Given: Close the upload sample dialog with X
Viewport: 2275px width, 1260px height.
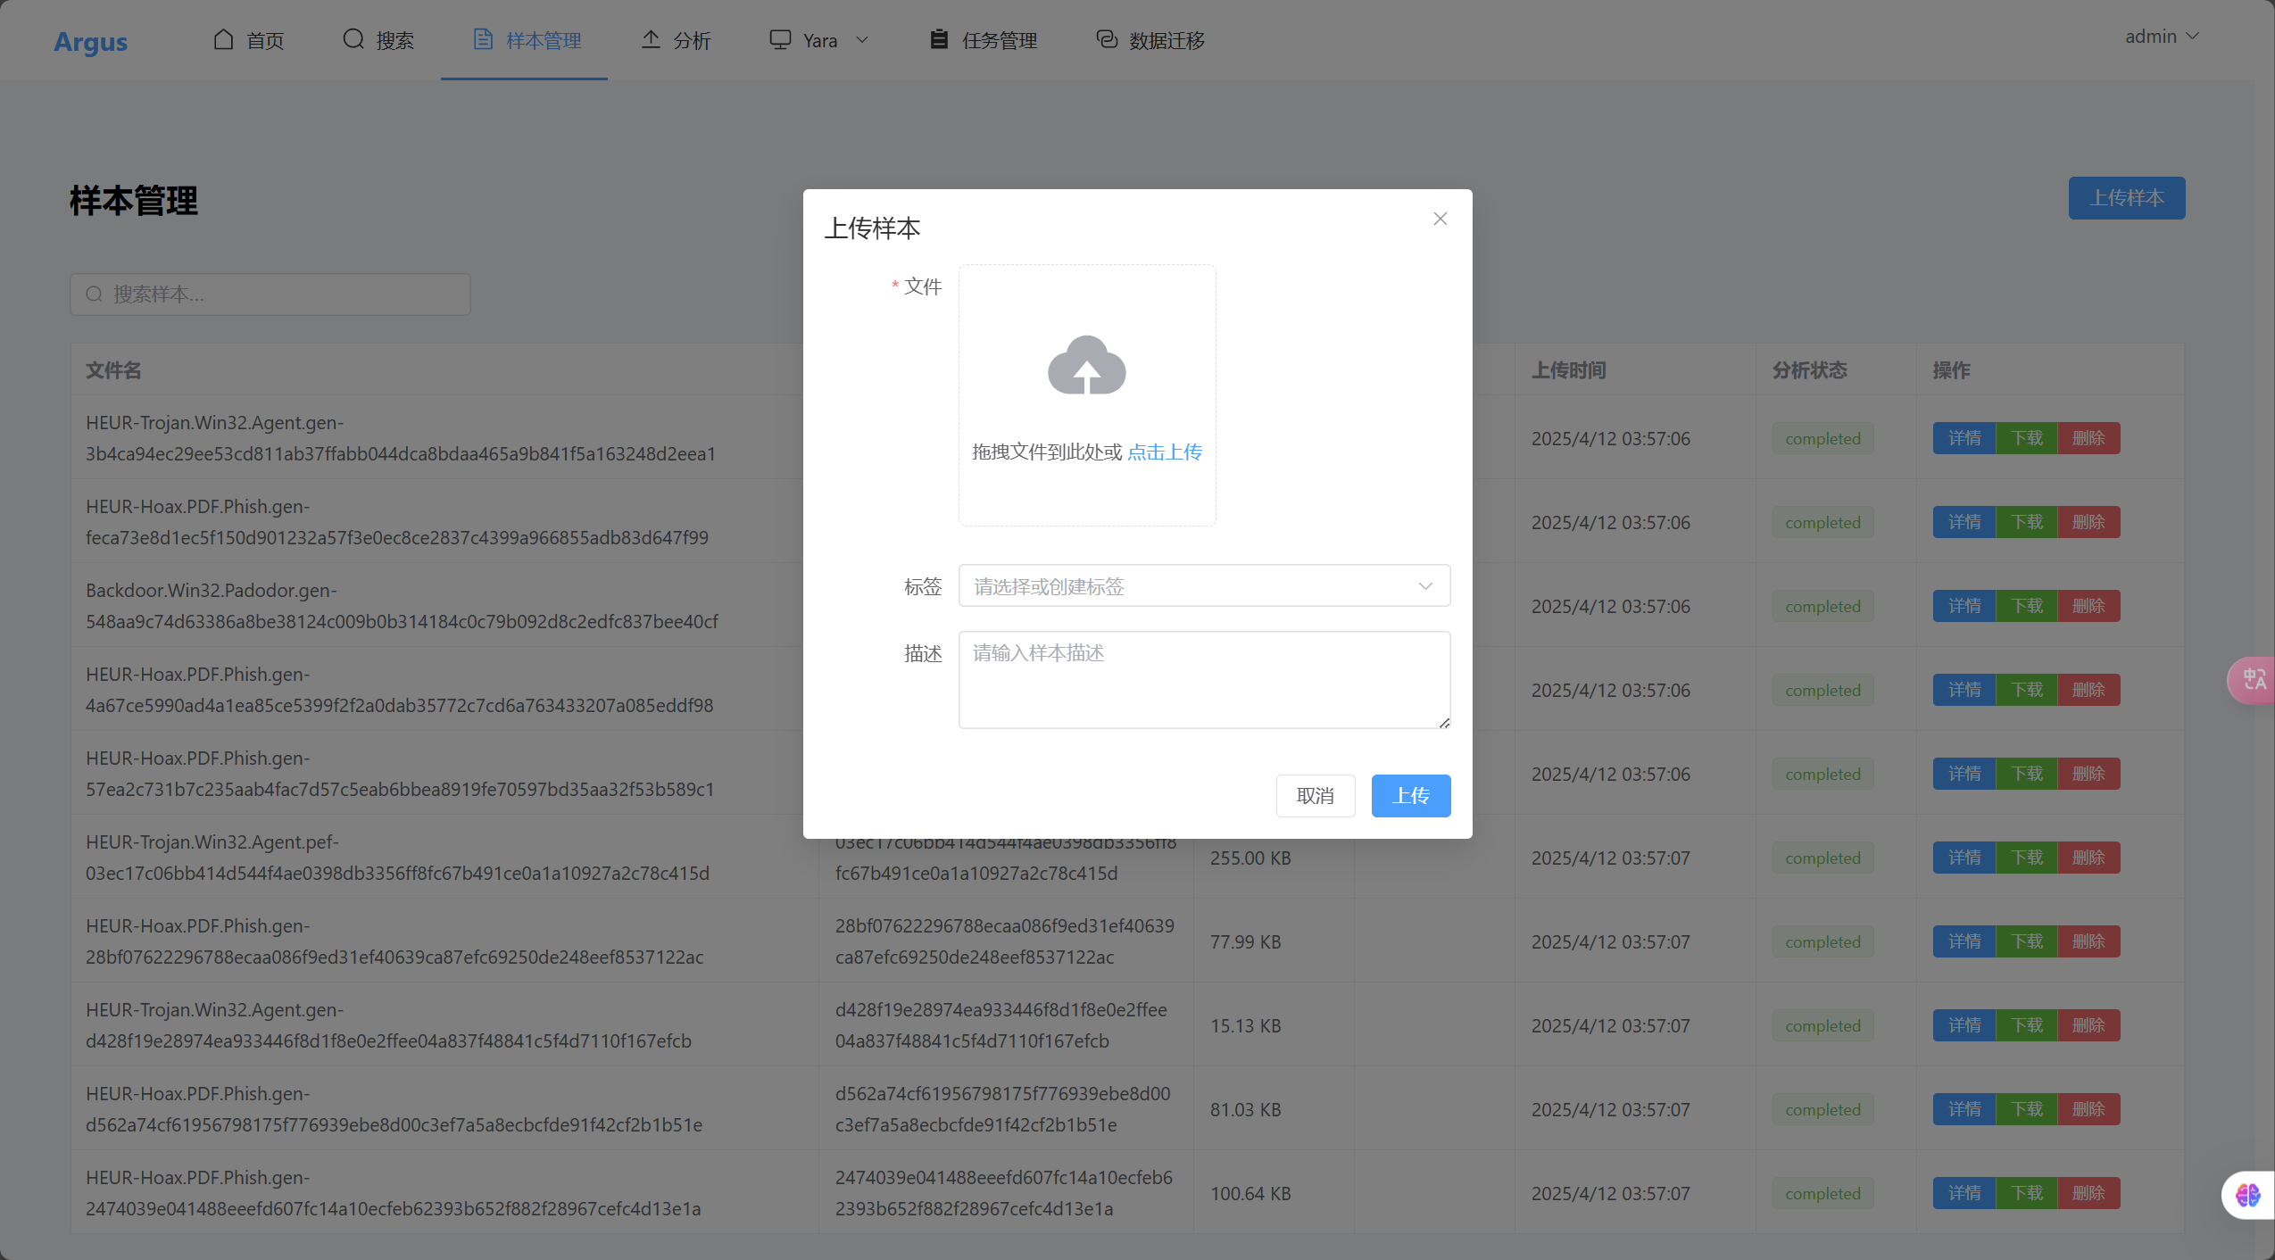Looking at the screenshot, I should [1440, 219].
